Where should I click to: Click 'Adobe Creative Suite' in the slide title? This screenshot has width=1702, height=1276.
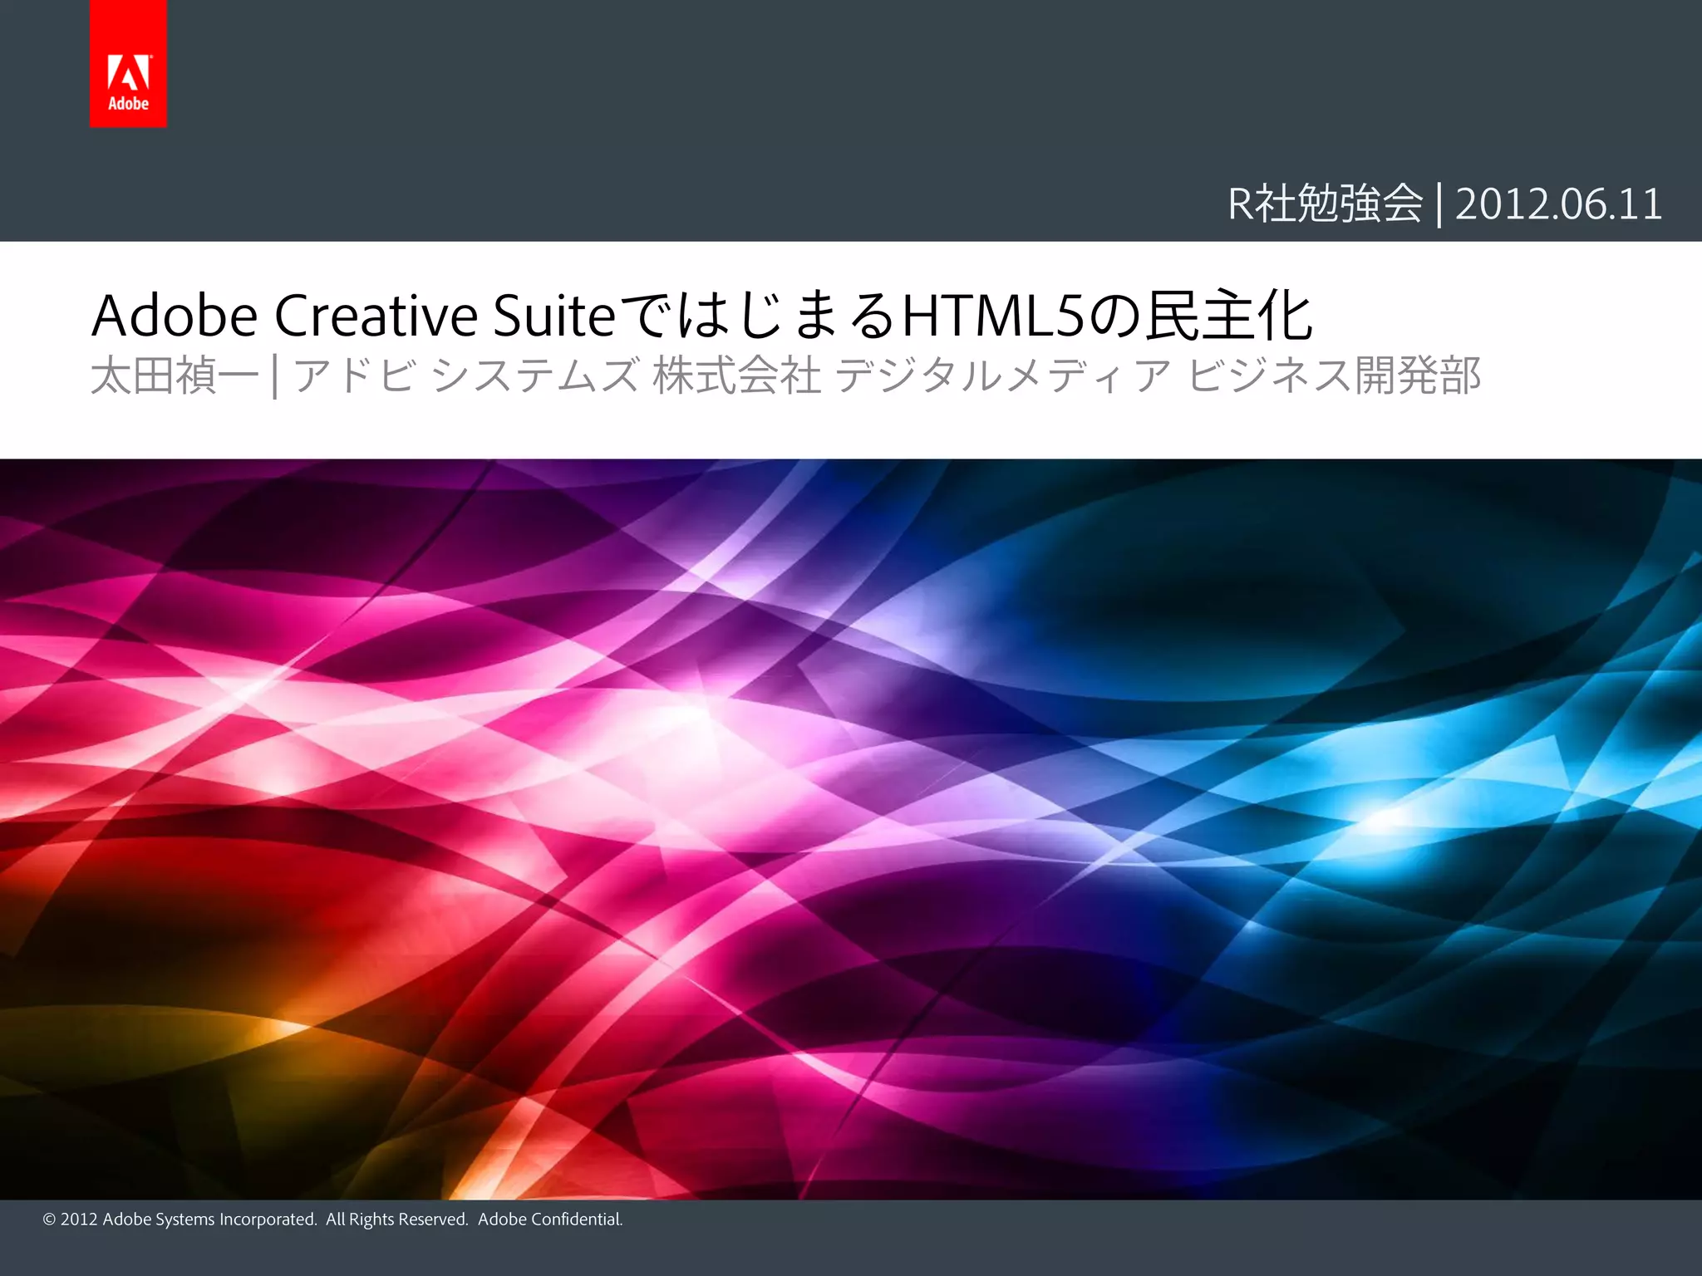(x=353, y=316)
